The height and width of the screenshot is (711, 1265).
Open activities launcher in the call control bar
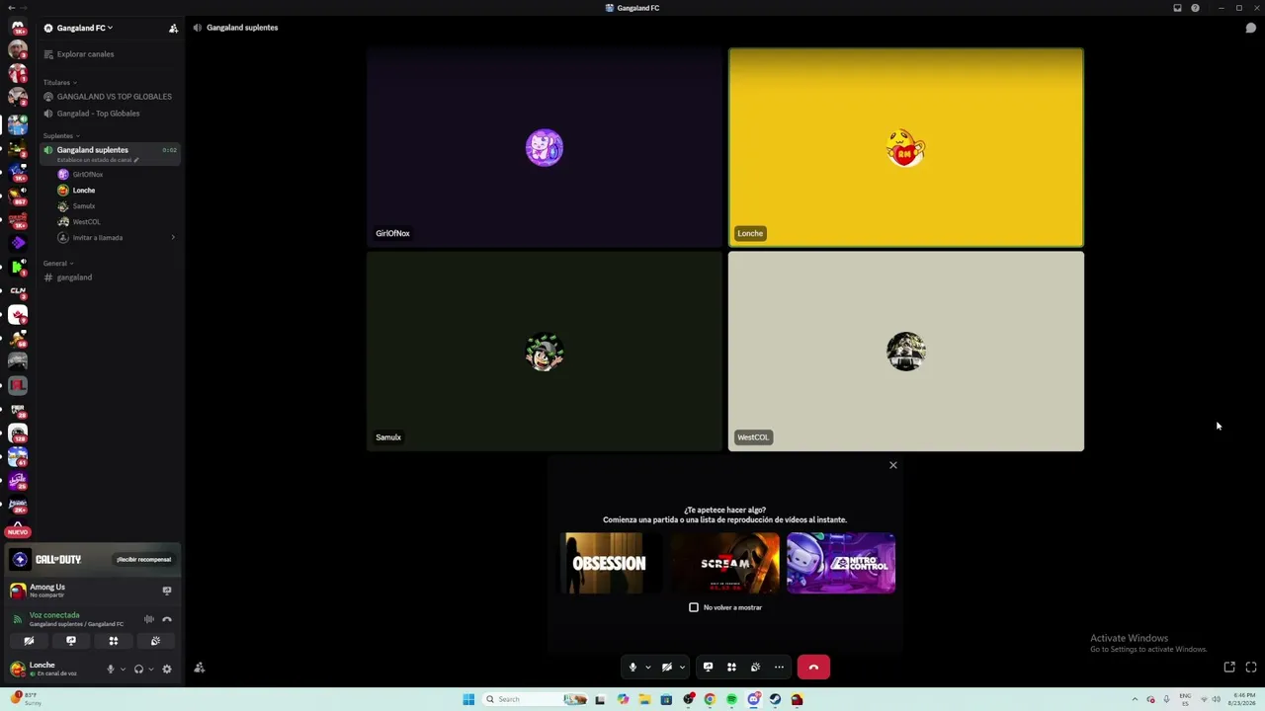coord(731,668)
